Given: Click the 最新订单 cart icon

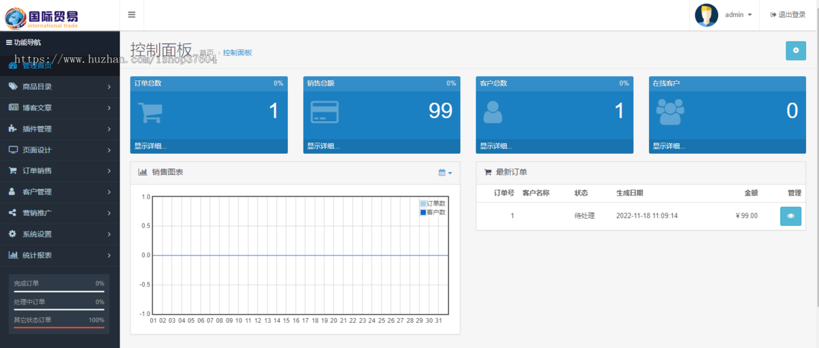Looking at the screenshot, I should click(x=487, y=172).
